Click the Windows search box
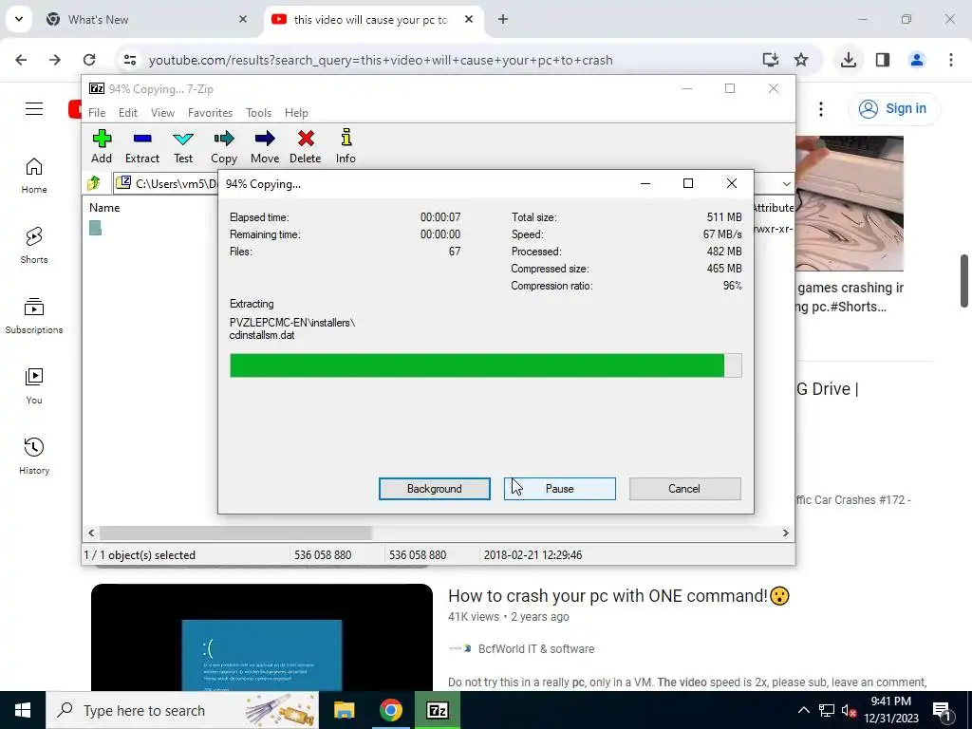Viewport: 972px width, 729px height. pos(183,710)
